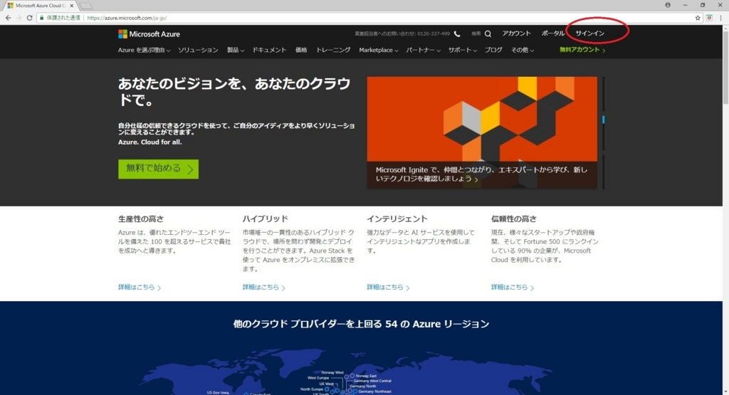This screenshot has height=395, width=729.
Task: Expand the Azure を選ぶ理由 dropdown
Action: click(x=144, y=50)
